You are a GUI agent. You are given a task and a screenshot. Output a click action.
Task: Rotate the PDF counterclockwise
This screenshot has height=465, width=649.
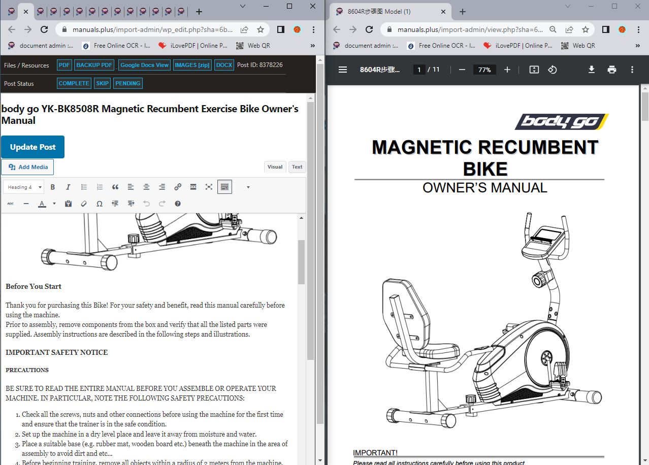tap(553, 70)
